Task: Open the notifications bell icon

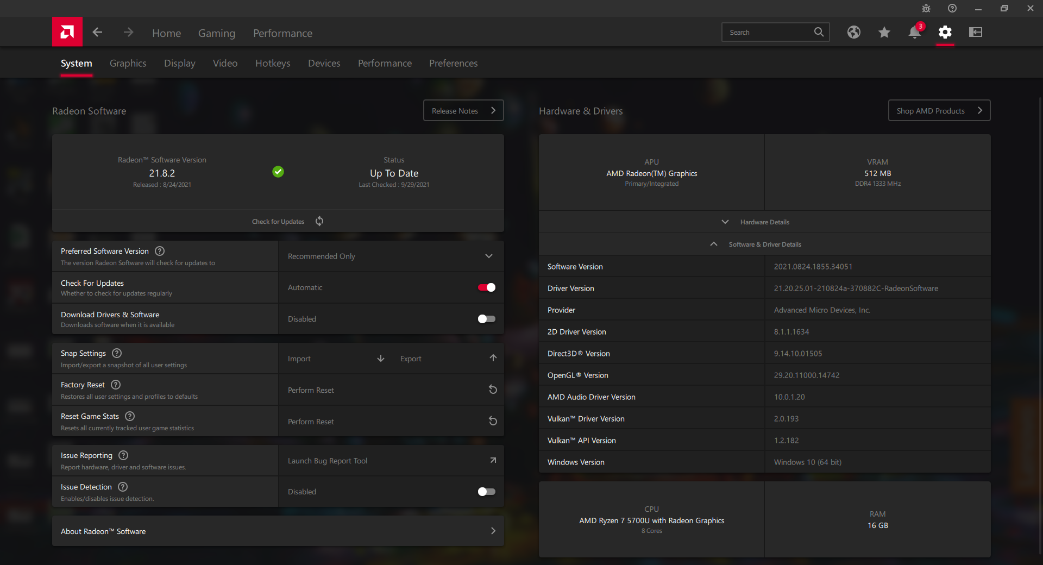Action: tap(915, 32)
